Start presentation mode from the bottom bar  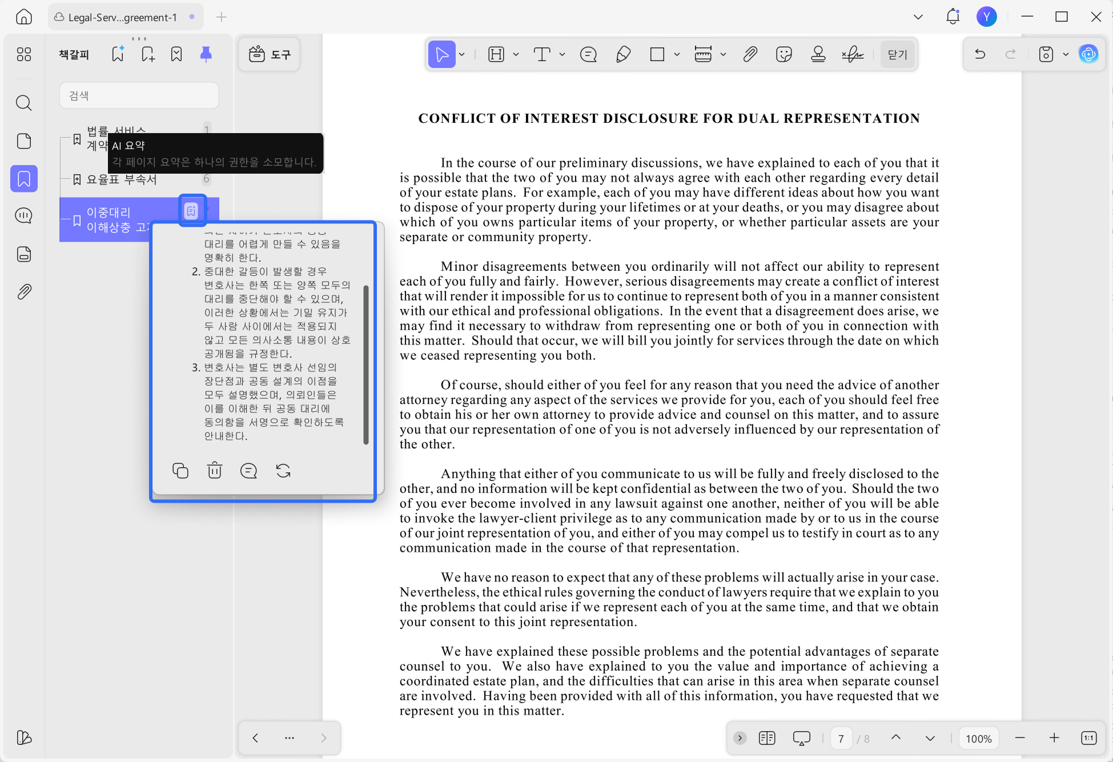(802, 738)
